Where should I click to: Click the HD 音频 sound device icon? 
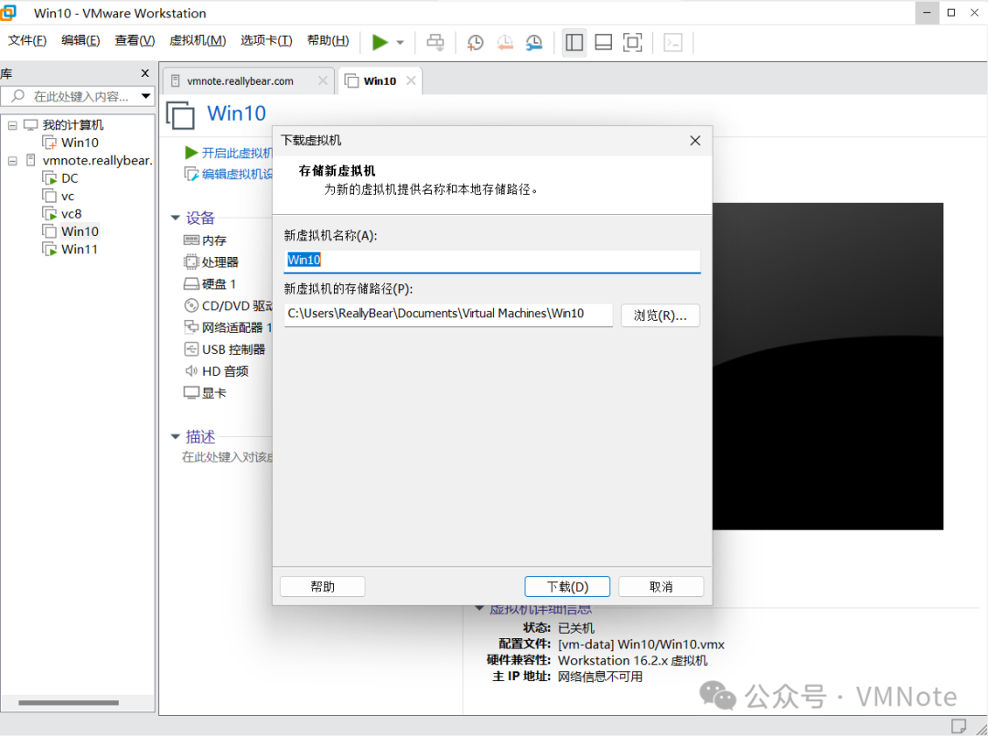pyautogui.click(x=191, y=371)
